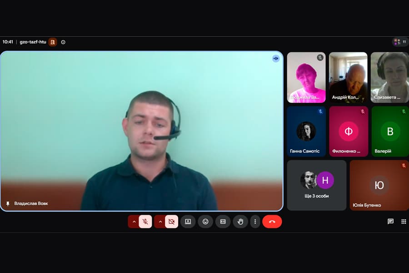Open the chat panel icon
Viewport: 409px width, 273px height.
(390, 222)
